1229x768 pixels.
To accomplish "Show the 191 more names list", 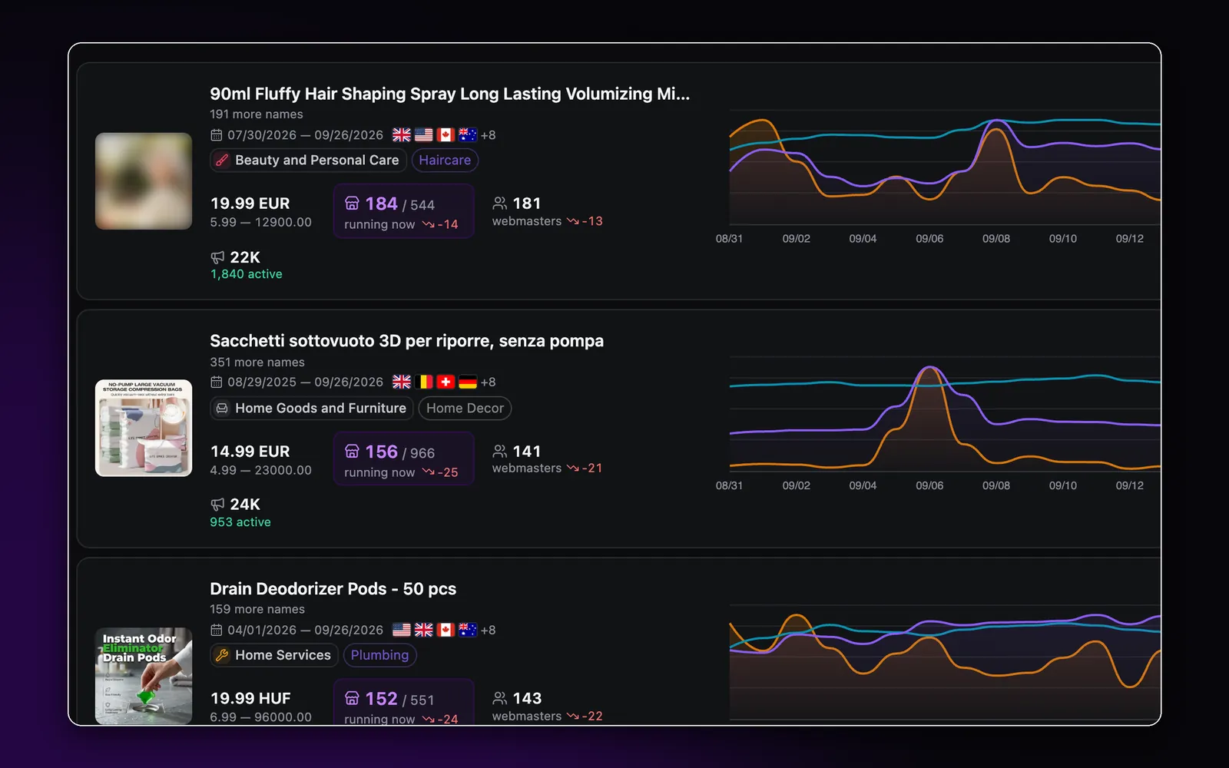I will [257, 114].
